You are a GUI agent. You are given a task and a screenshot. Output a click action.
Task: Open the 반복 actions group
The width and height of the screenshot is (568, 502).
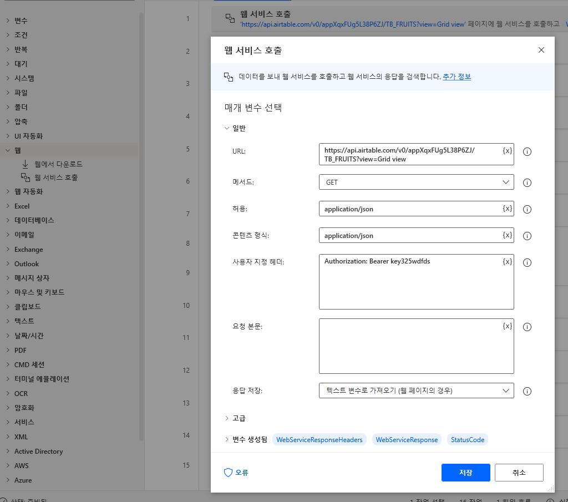point(21,49)
